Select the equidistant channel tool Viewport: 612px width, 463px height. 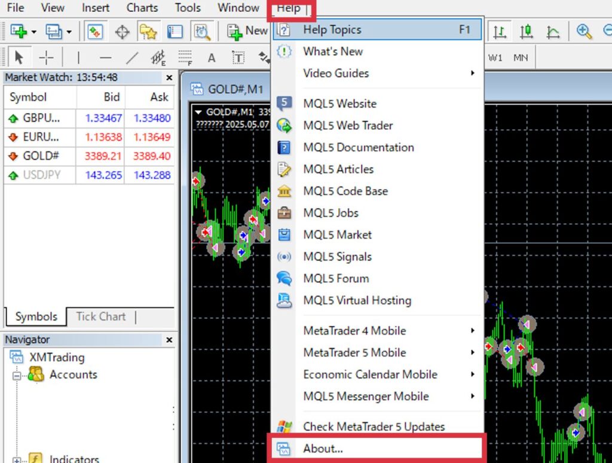click(158, 58)
